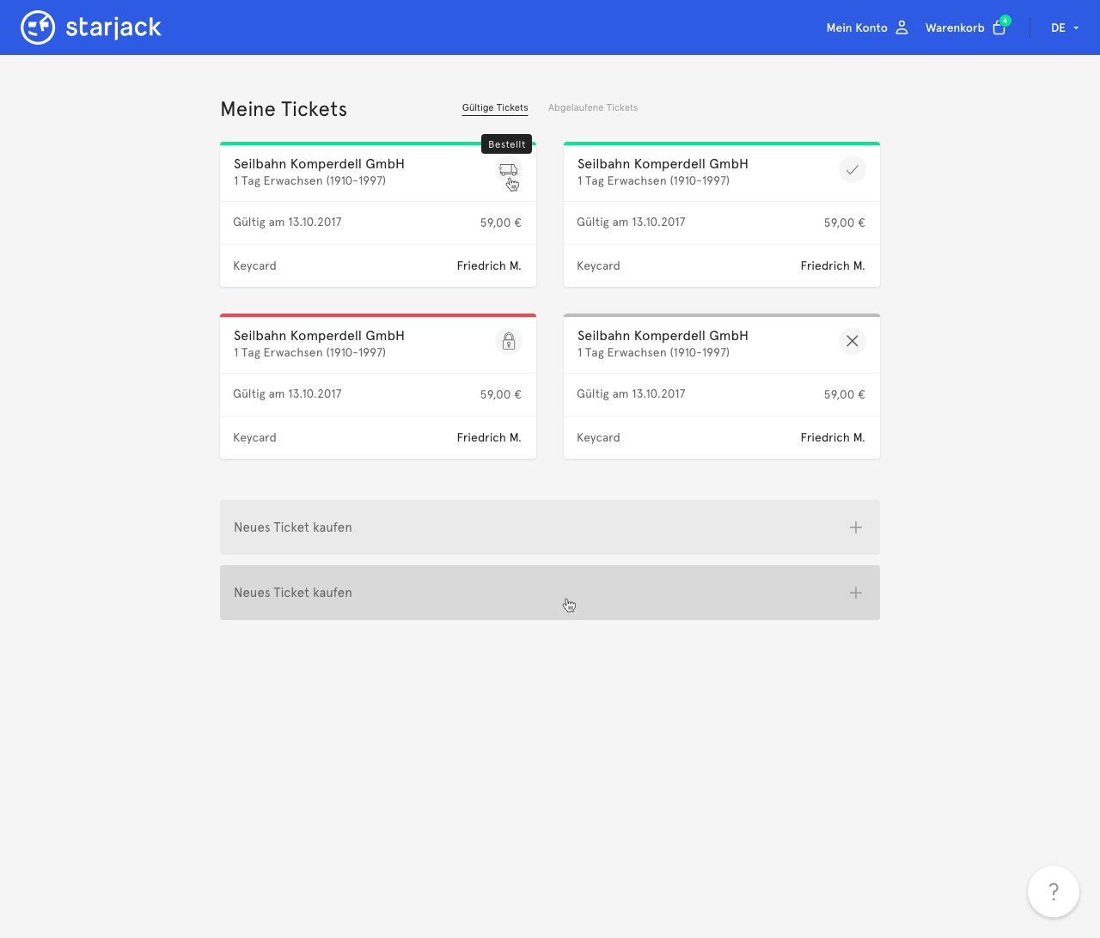Image resolution: width=1100 pixels, height=938 pixels.
Task: Click the X cancelled-ticket icon
Action: (852, 341)
